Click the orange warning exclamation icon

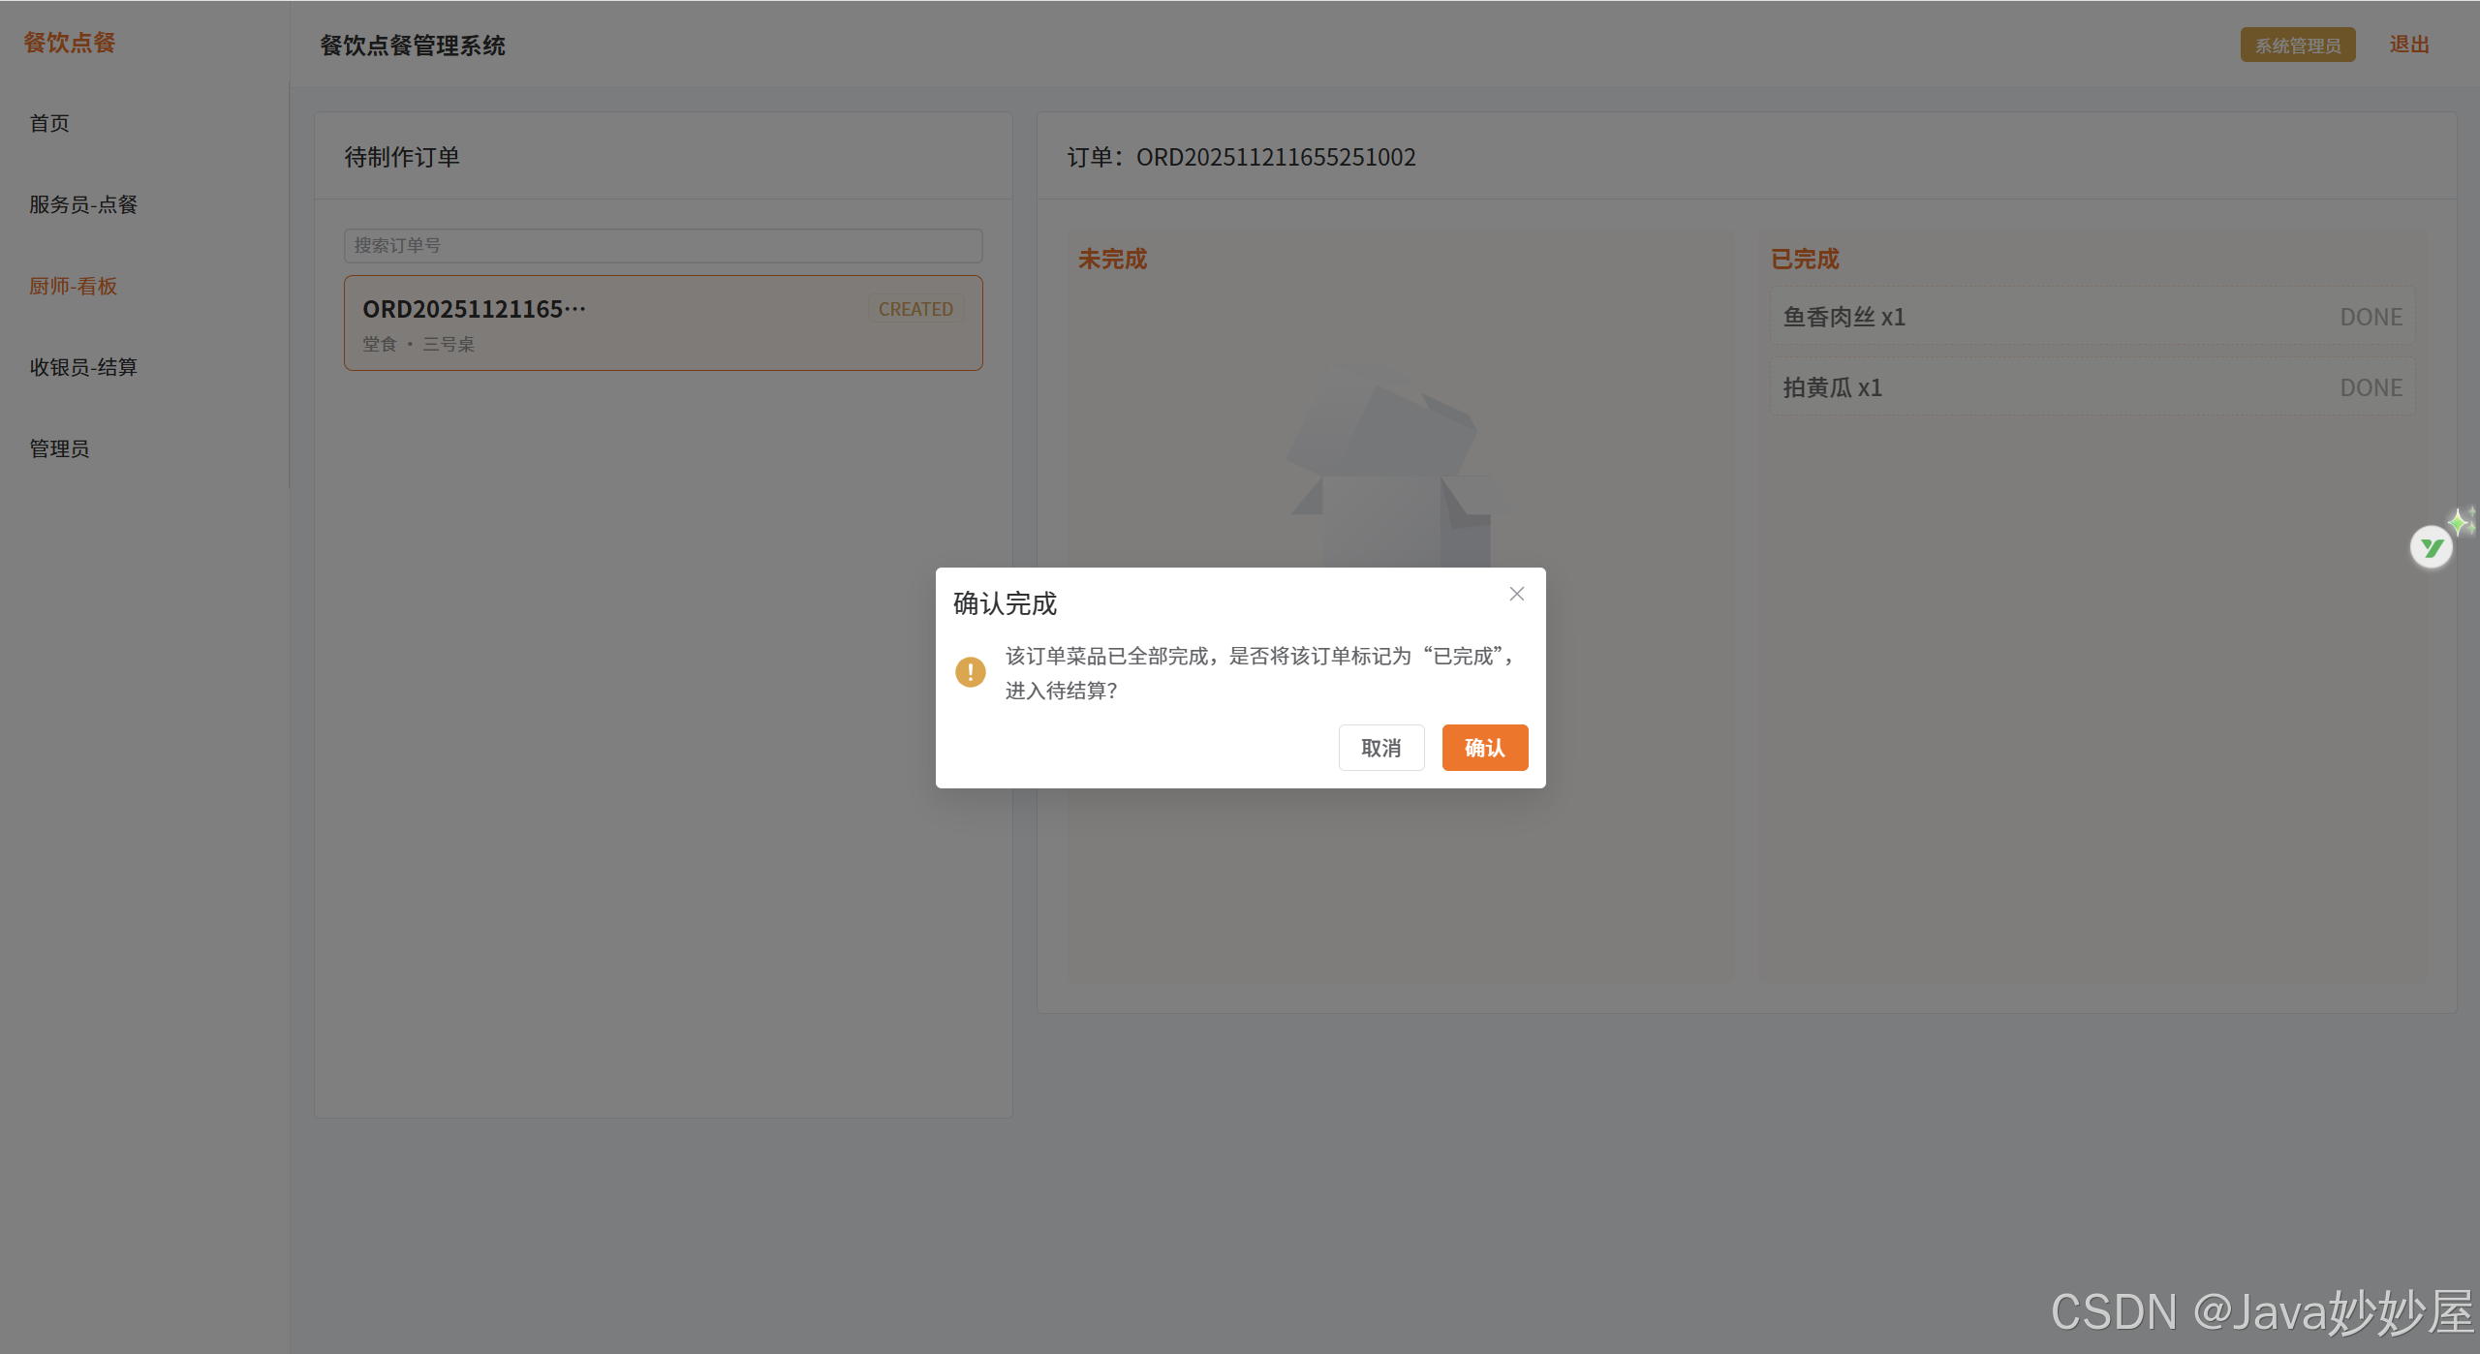coord(970,671)
